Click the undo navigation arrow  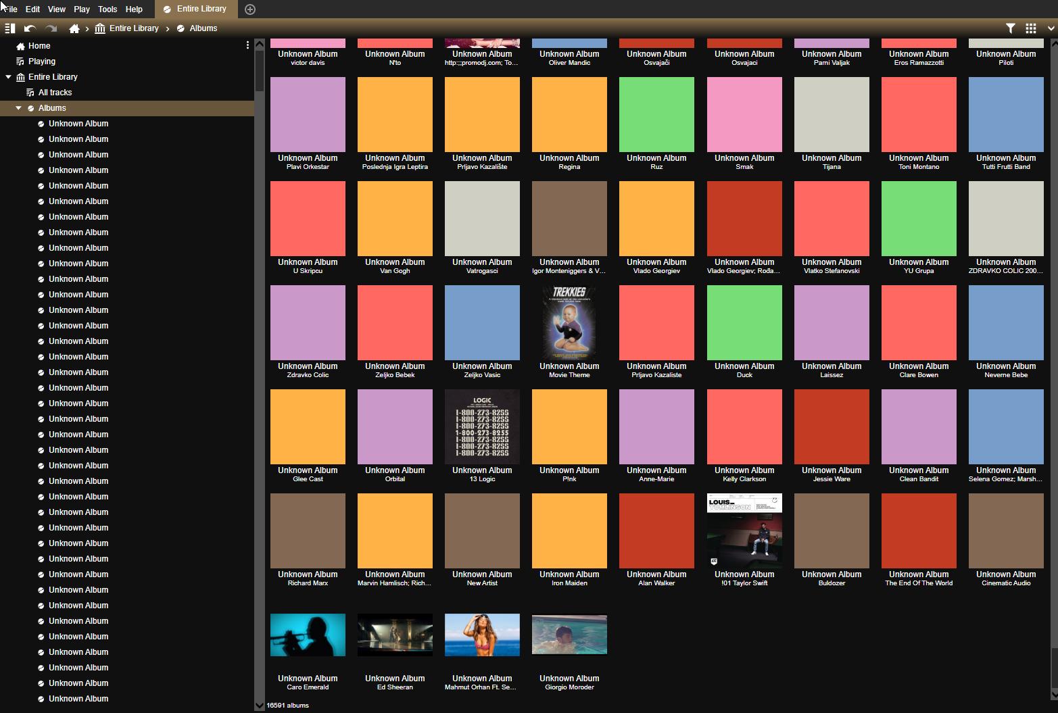coord(30,28)
